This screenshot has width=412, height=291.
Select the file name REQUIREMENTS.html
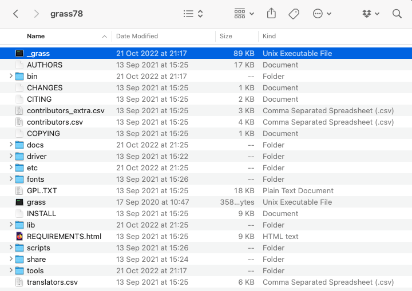pyautogui.click(x=64, y=236)
